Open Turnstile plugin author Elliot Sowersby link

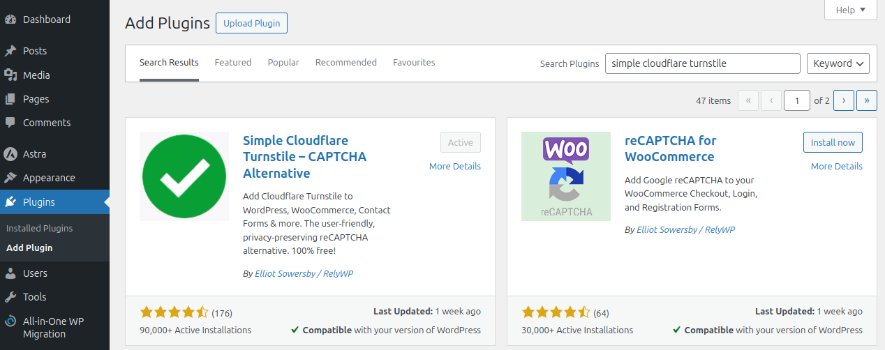(x=304, y=274)
